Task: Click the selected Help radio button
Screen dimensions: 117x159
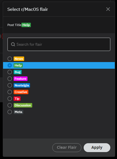Action: pyautogui.click(x=10, y=65)
